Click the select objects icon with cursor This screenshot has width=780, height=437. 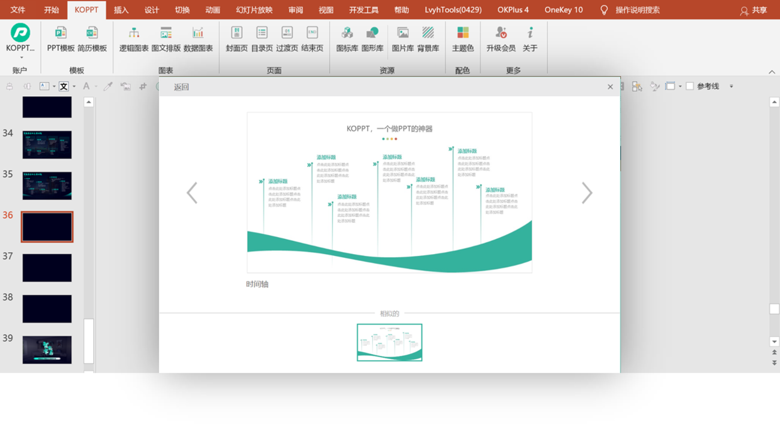coord(637,86)
